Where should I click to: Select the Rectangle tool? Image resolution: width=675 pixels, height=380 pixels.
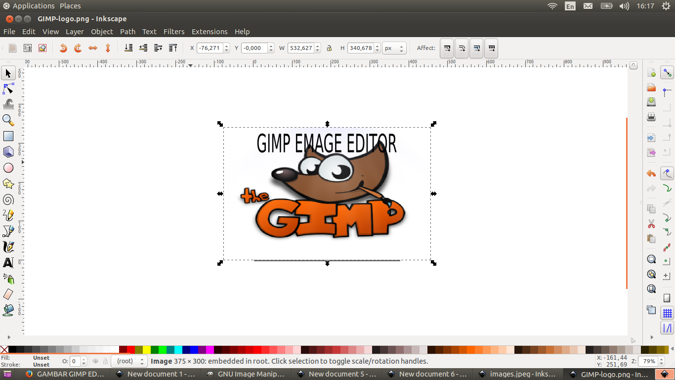tap(8, 136)
